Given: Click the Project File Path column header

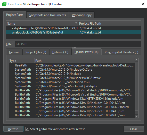Looking at the screenshot, I should click(x=110, y=23).
